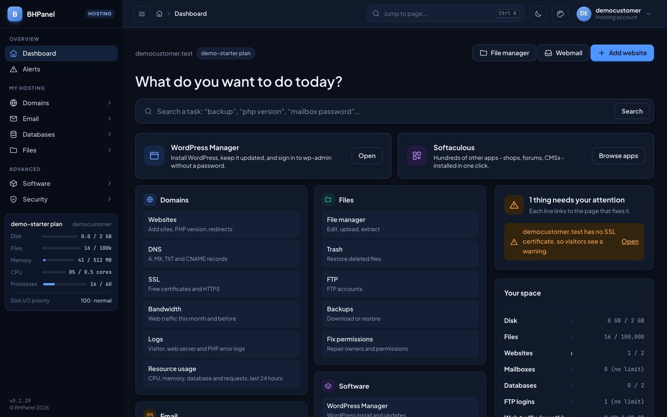This screenshot has height=417, width=667.
Task: Click the DE user avatar
Action: (x=584, y=14)
